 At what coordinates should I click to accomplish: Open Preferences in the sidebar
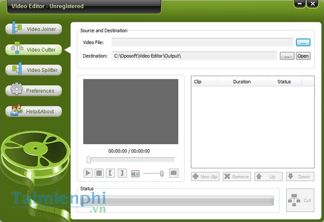[x=33, y=91]
